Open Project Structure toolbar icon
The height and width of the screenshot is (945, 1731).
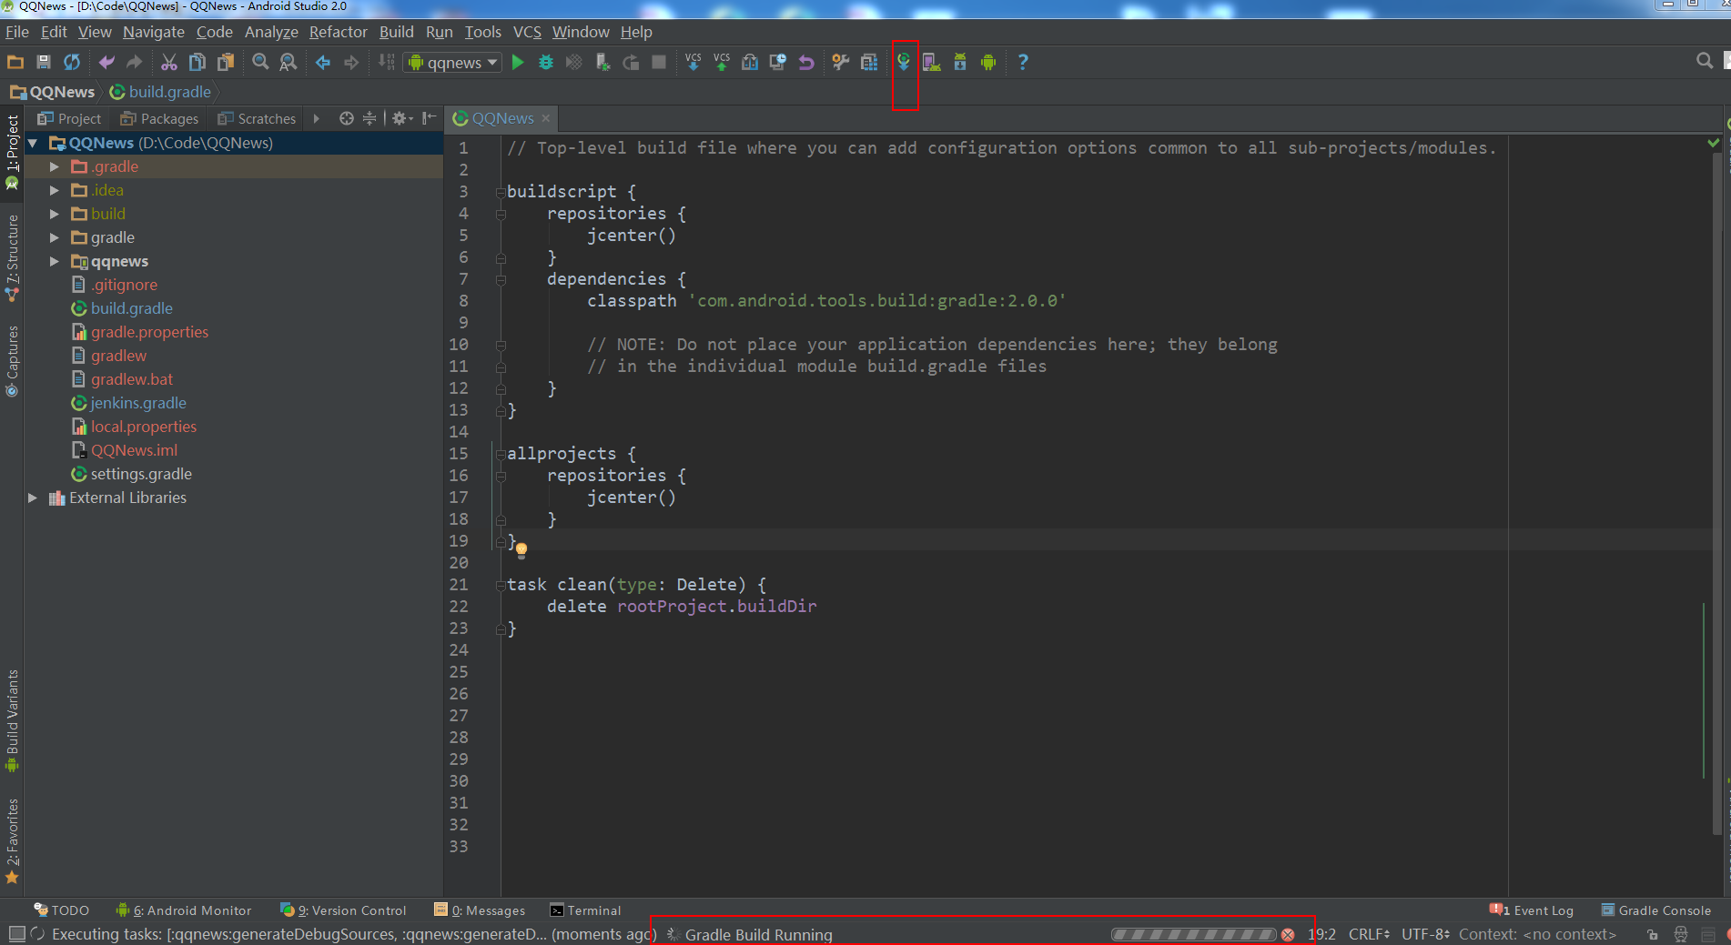[869, 62]
